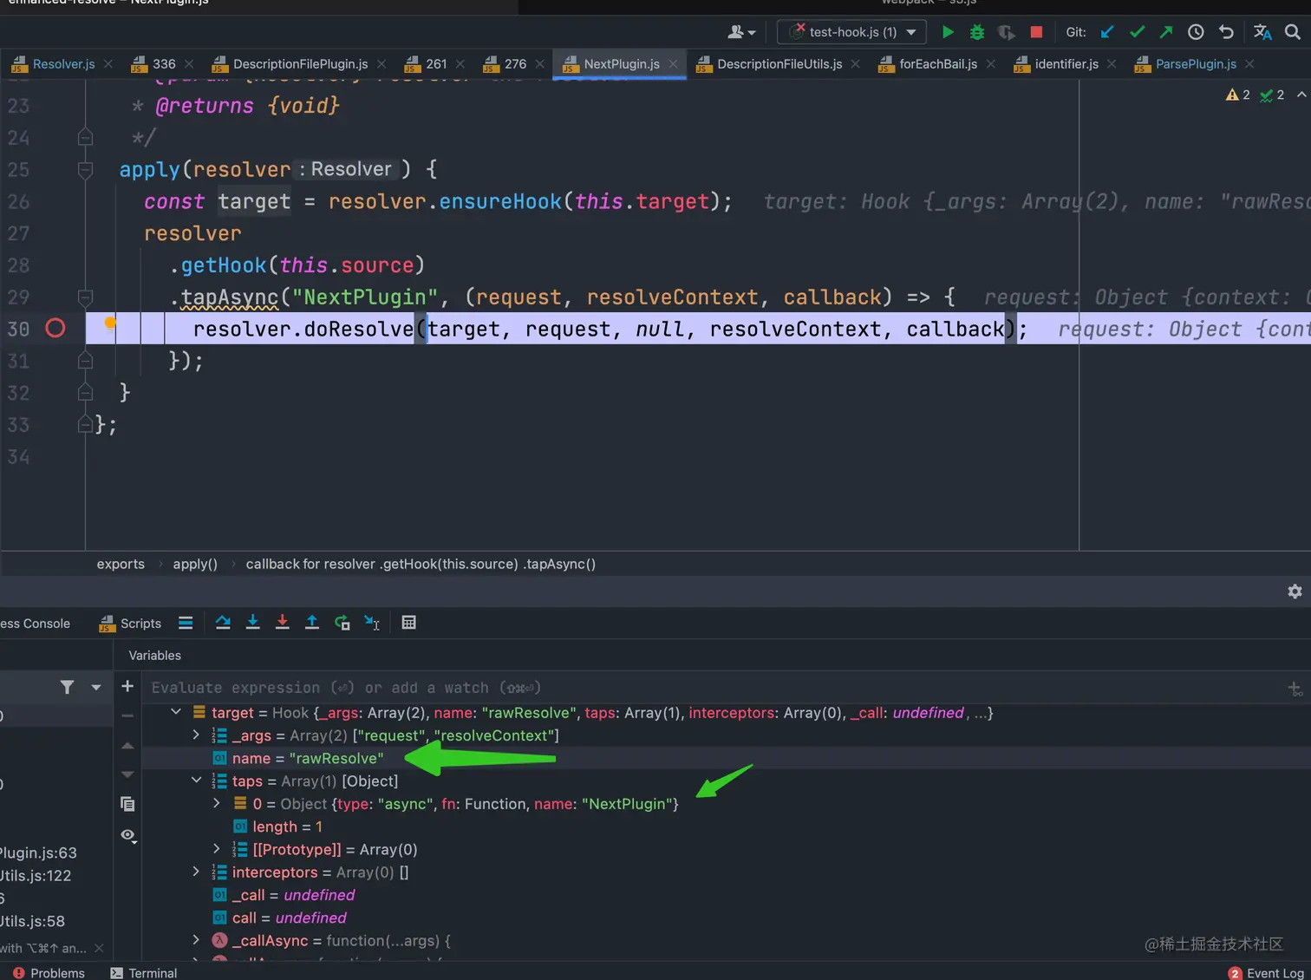Collapse the target variable node

click(x=176, y=712)
